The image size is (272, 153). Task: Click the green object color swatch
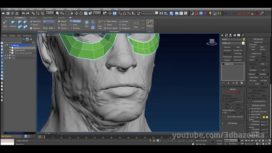(244, 40)
